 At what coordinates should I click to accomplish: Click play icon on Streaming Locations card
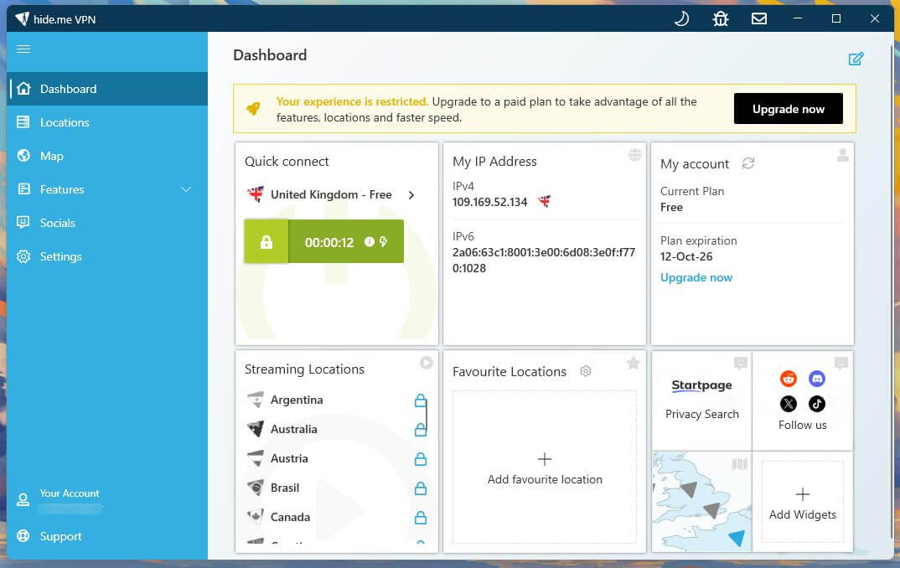[426, 363]
